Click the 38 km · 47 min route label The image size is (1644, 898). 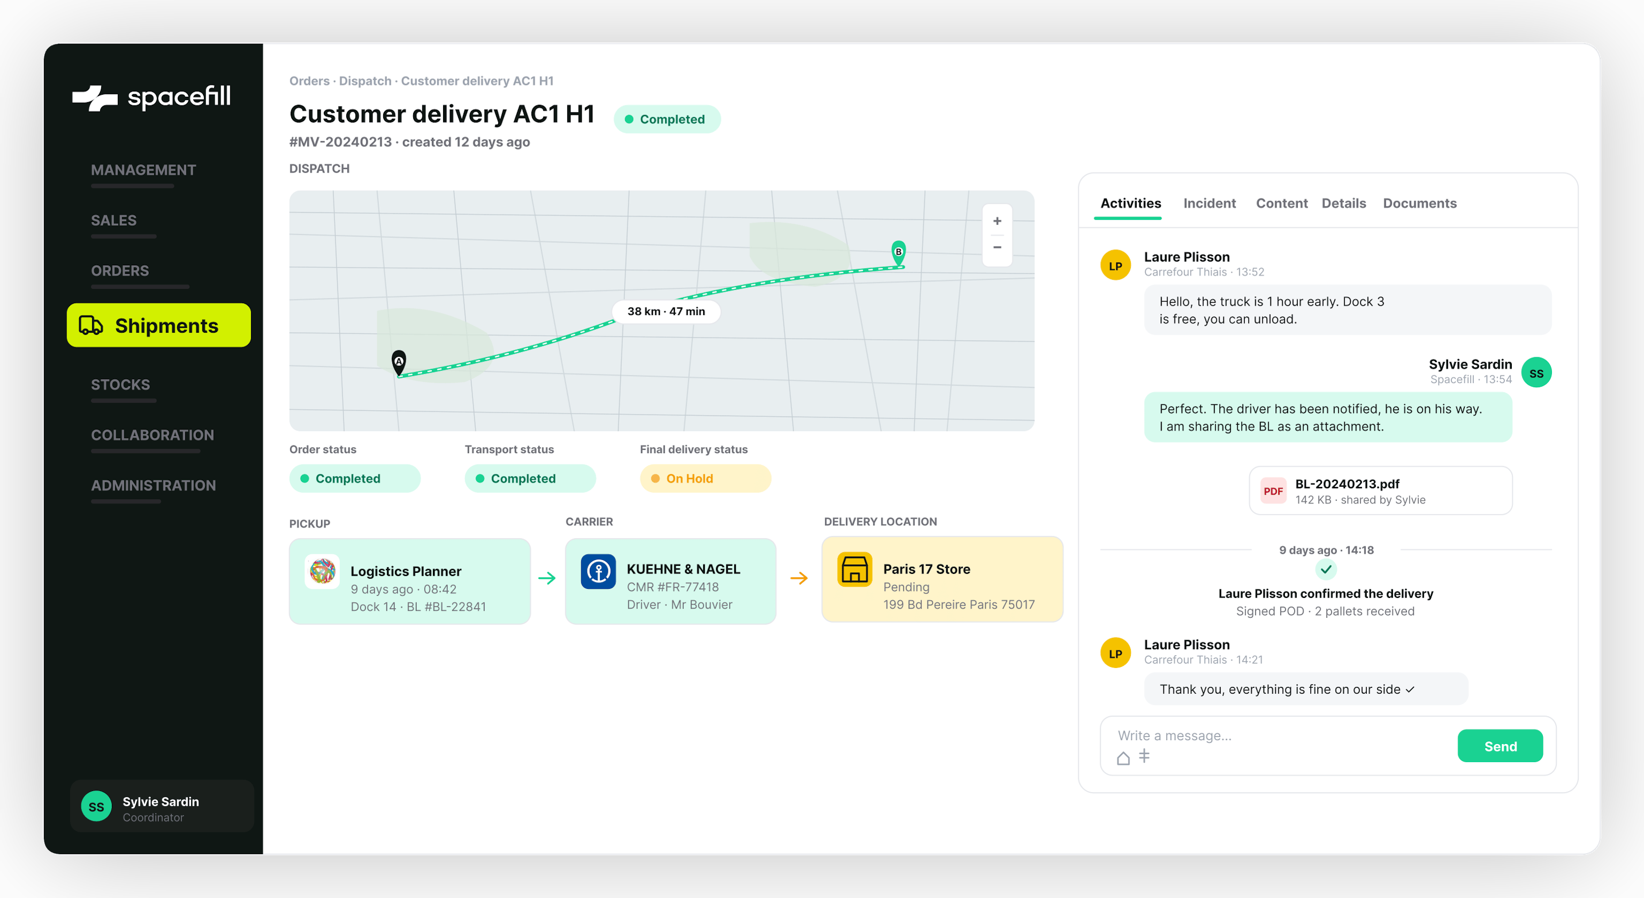coord(666,311)
